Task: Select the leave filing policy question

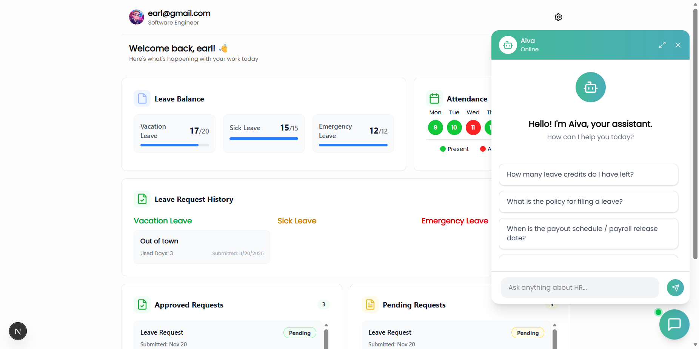Action: pos(588,201)
